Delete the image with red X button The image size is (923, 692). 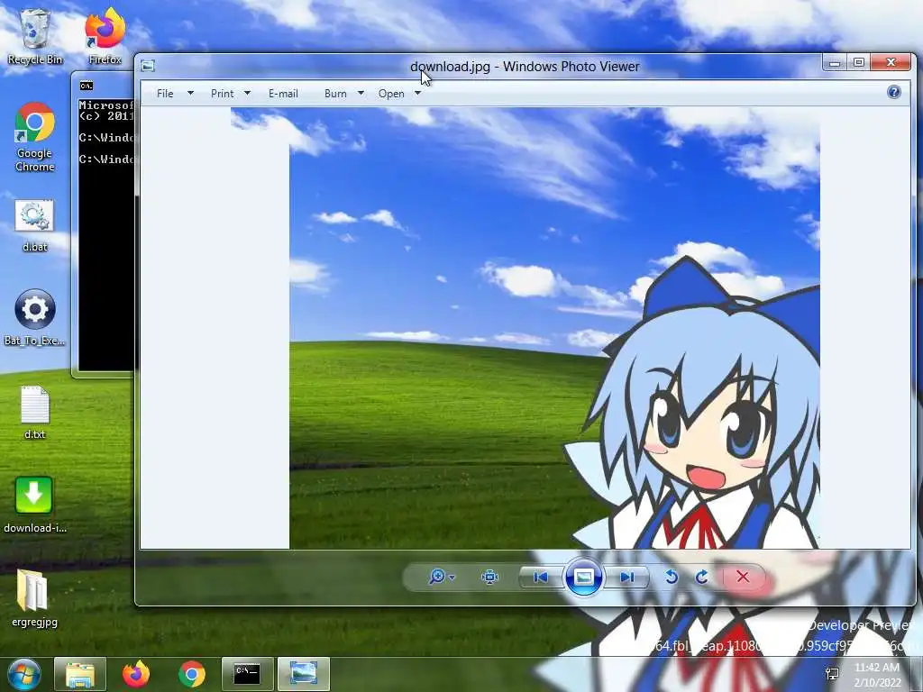click(743, 578)
